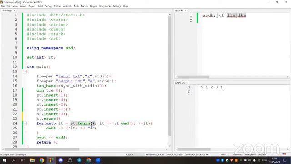291x164 pixels.
Task: Open the Edit menu
Action: [9, 6]
